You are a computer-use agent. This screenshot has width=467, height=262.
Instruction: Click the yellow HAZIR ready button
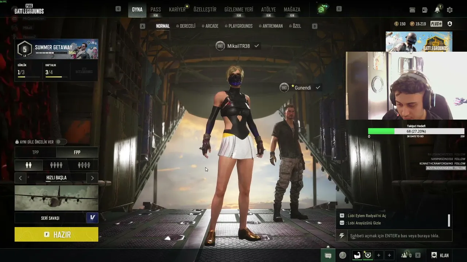[56, 234]
